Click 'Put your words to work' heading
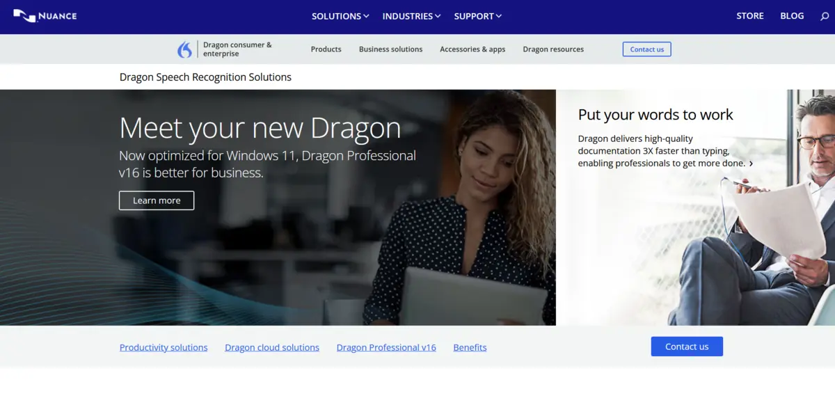835x398 pixels. tap(655, 115)
